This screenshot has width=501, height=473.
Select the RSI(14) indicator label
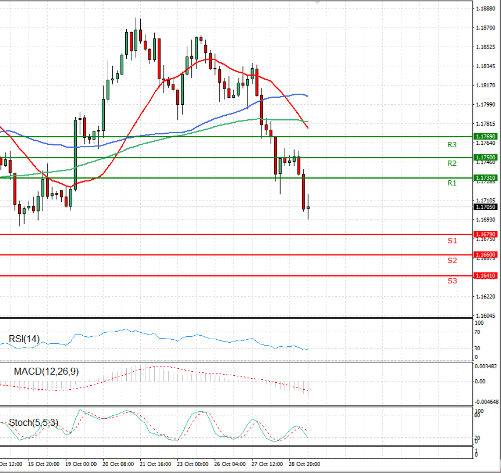tap(24, 339)
